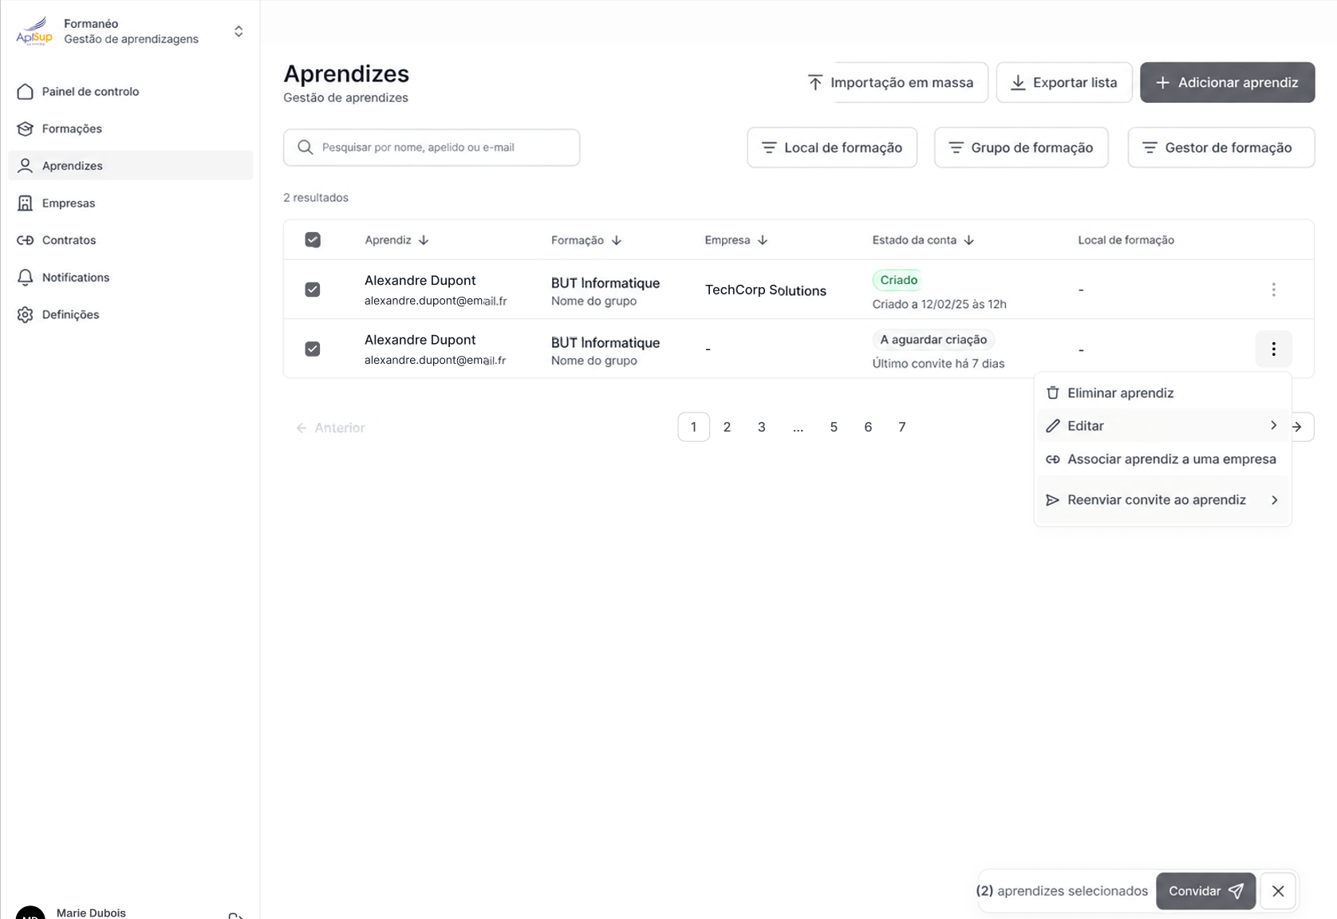Image resolution: width=1337 pixels, height=919 pixels.
Task: Uncheck the TechCorp Solutions row checkbox
Action: coord(313,290)
